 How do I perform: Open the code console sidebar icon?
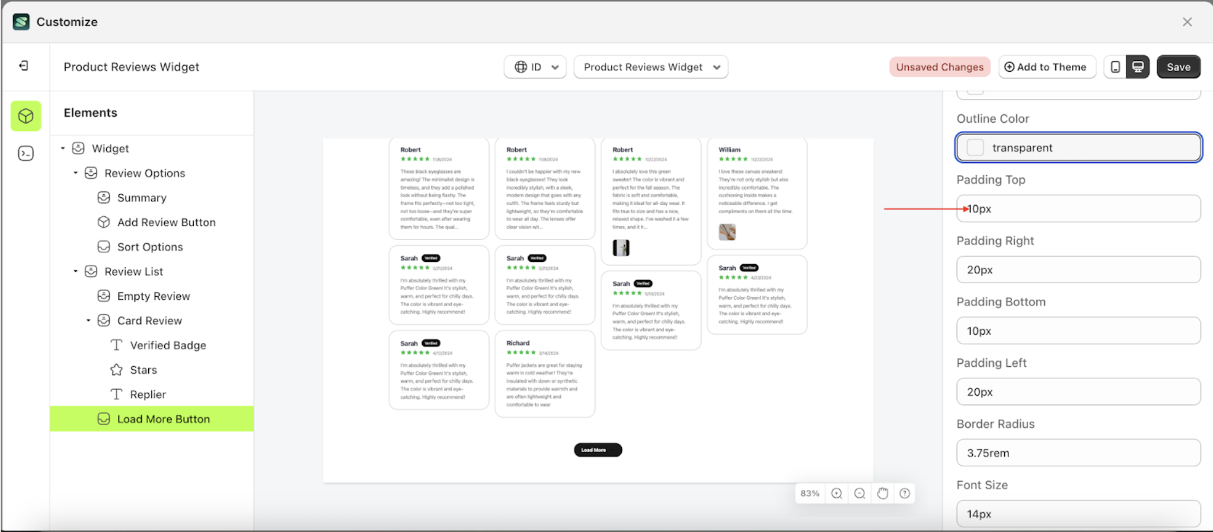(25, 154)
